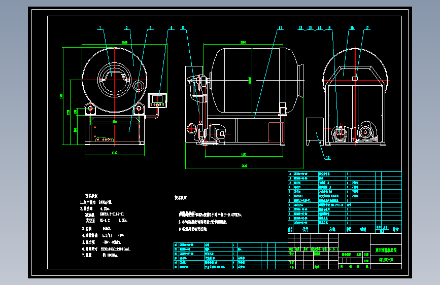Click the '真空泵' parameter line
Screen dimensions: 440x285
point(107,221)
